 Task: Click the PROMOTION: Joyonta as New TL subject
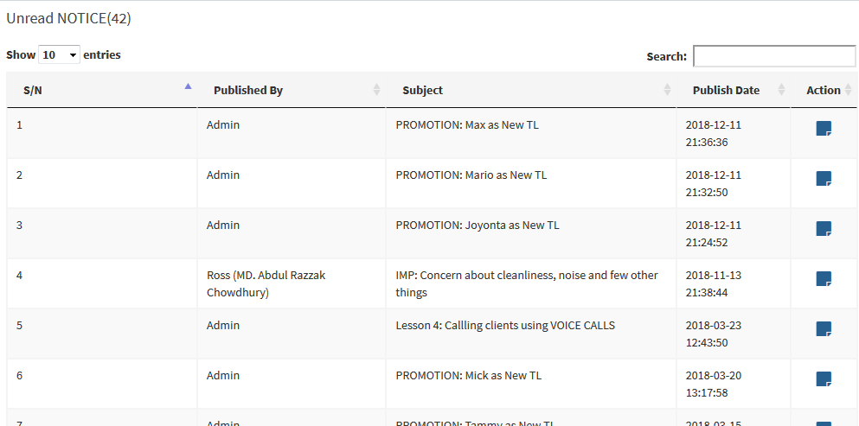(x=478, y=225)
